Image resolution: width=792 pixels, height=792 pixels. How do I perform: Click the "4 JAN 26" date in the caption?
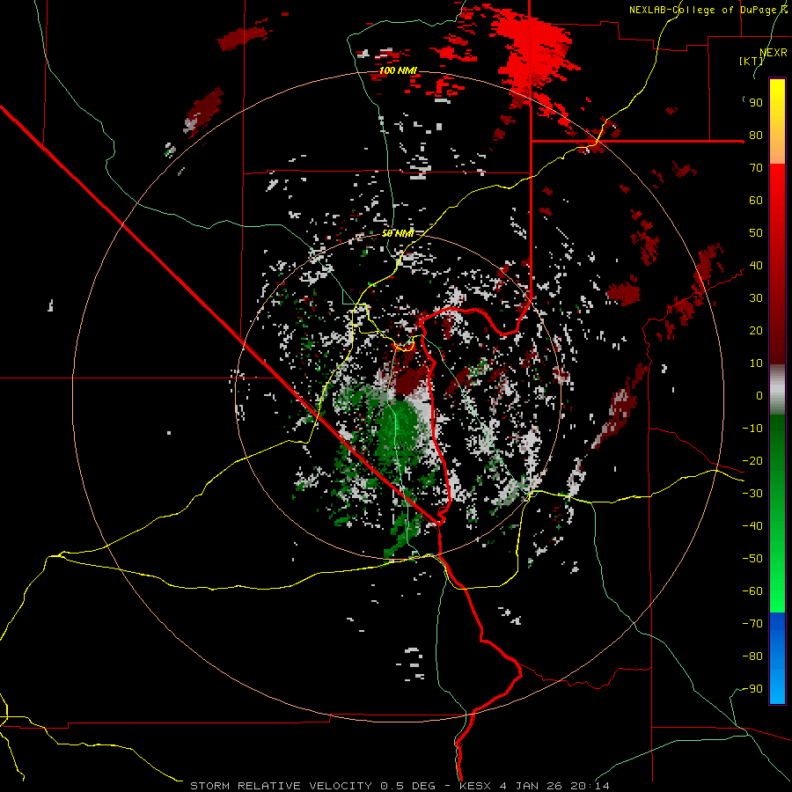531,786
